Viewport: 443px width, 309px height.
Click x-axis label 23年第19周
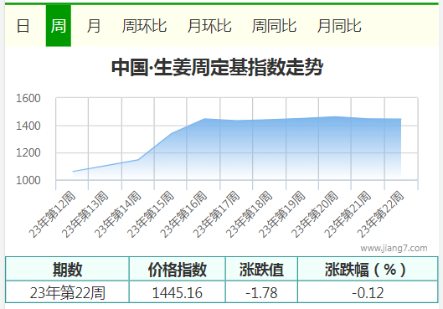point(281,214)
